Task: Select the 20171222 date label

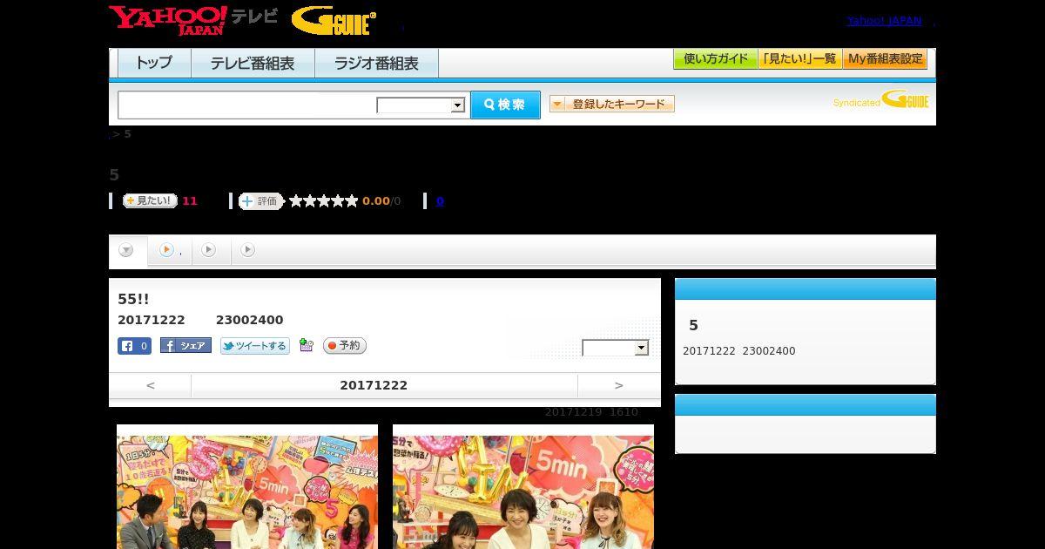Action: (x=374, y=385)
